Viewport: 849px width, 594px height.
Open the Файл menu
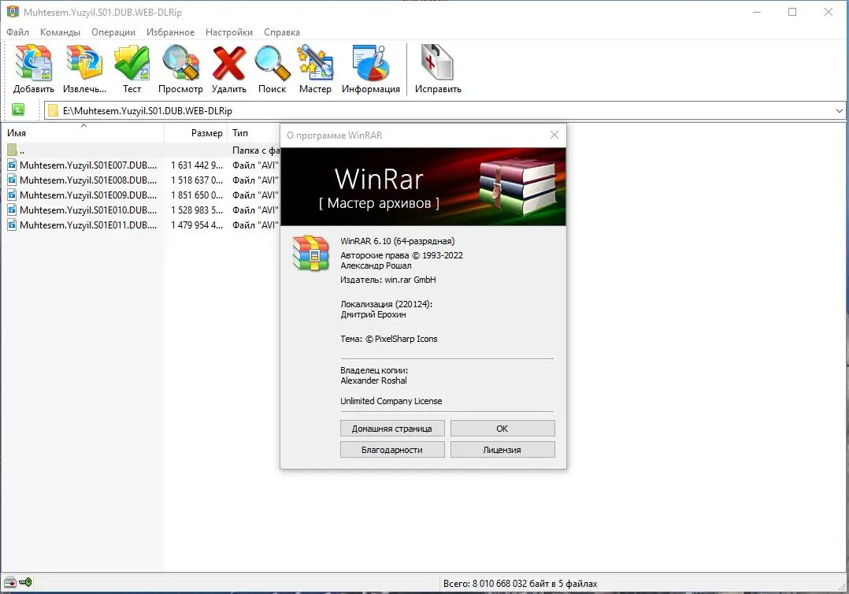[18, 32]
